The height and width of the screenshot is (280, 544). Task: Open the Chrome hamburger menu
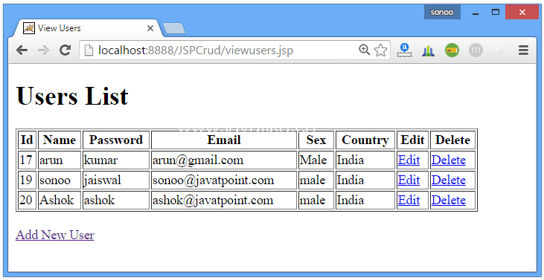click(523, 51)
